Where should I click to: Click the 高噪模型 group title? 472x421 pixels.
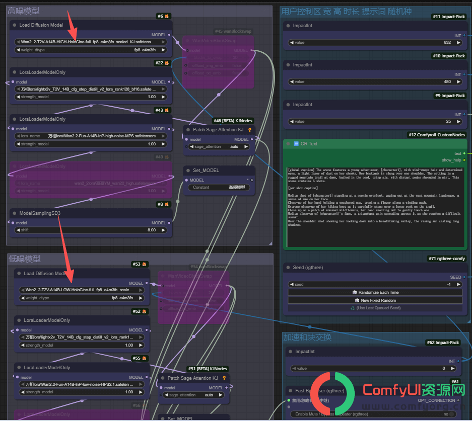tap(24, 11)
